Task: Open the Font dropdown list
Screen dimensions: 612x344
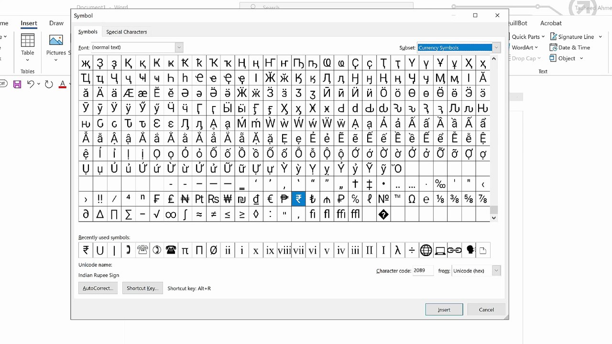Action: tap(179, 47)
